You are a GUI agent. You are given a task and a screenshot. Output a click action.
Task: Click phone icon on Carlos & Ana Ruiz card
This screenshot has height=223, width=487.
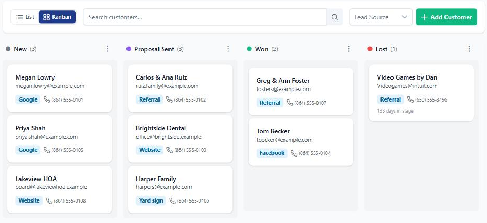tap(170, 99)
